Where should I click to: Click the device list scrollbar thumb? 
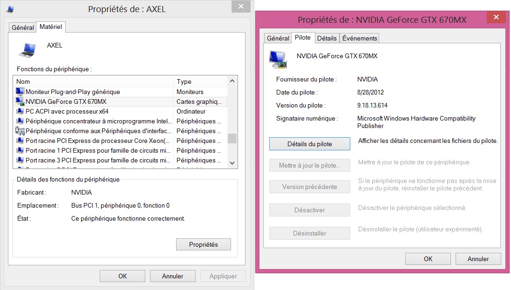pos(232,138)
